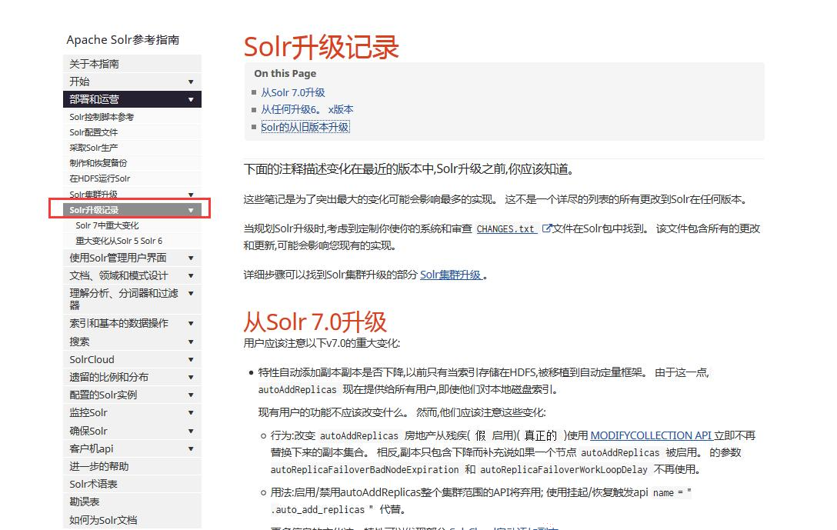Viewport: 837px width, 530px height.
Task: Click the On this Page label
Action: pyautogui.click(x=285, y=74)
